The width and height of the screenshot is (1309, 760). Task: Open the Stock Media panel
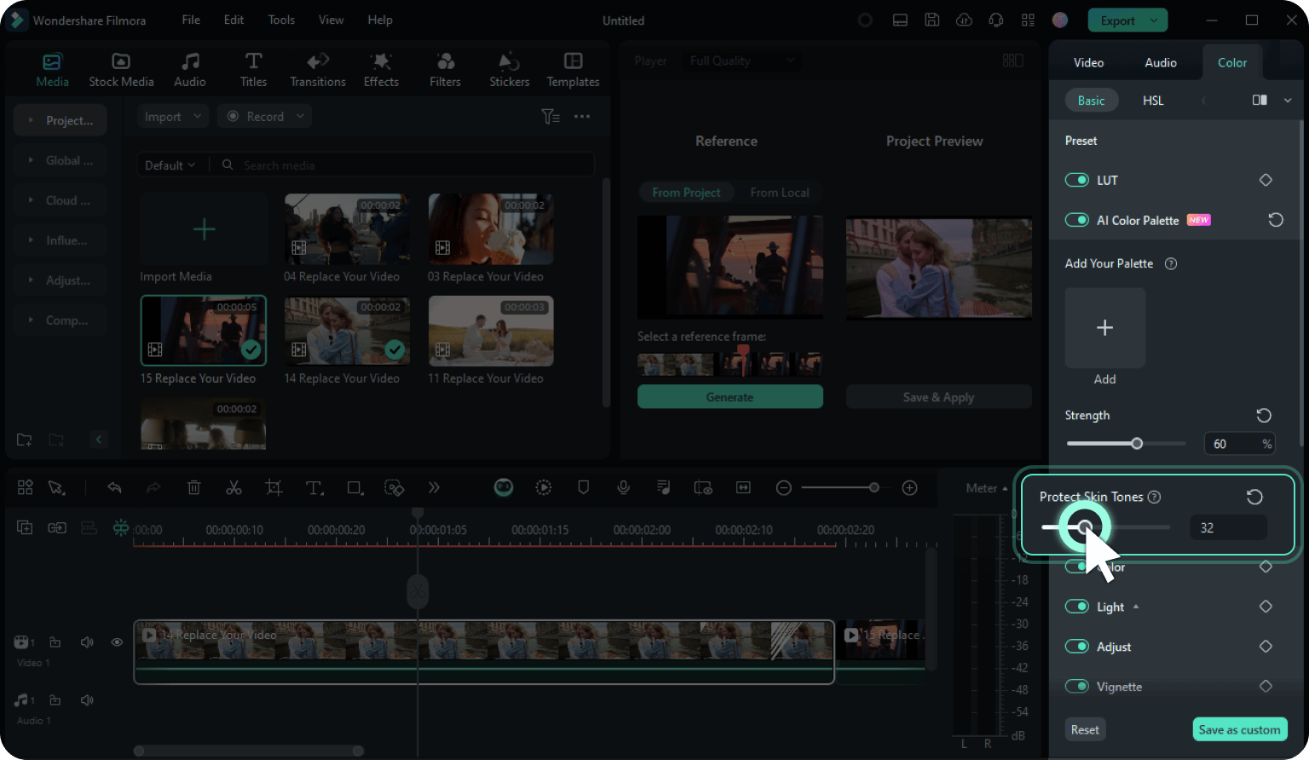pos(121,70)
